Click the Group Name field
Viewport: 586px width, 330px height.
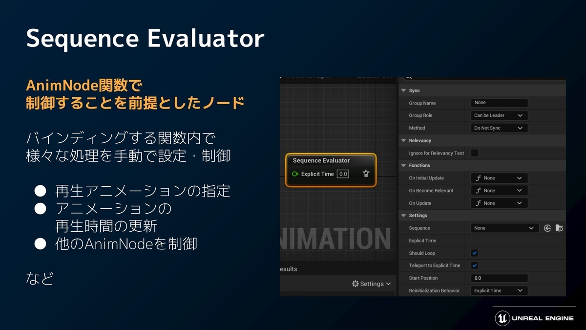(499, 103)
